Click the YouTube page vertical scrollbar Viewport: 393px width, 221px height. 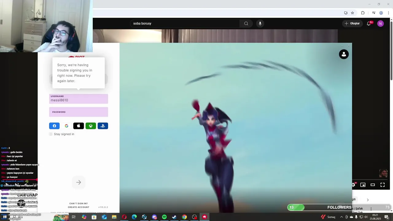point(391,51)
